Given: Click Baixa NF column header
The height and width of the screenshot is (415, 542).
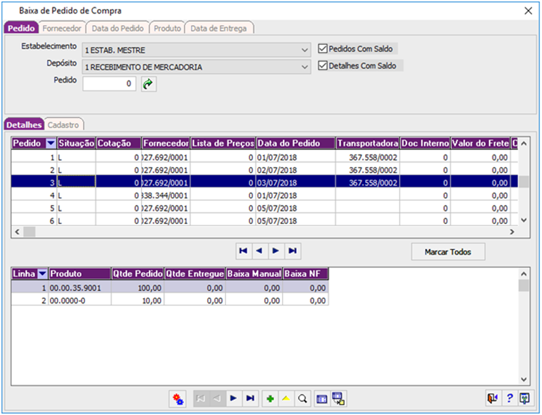Looking at the screenshot, I should (x=305, y=274).
